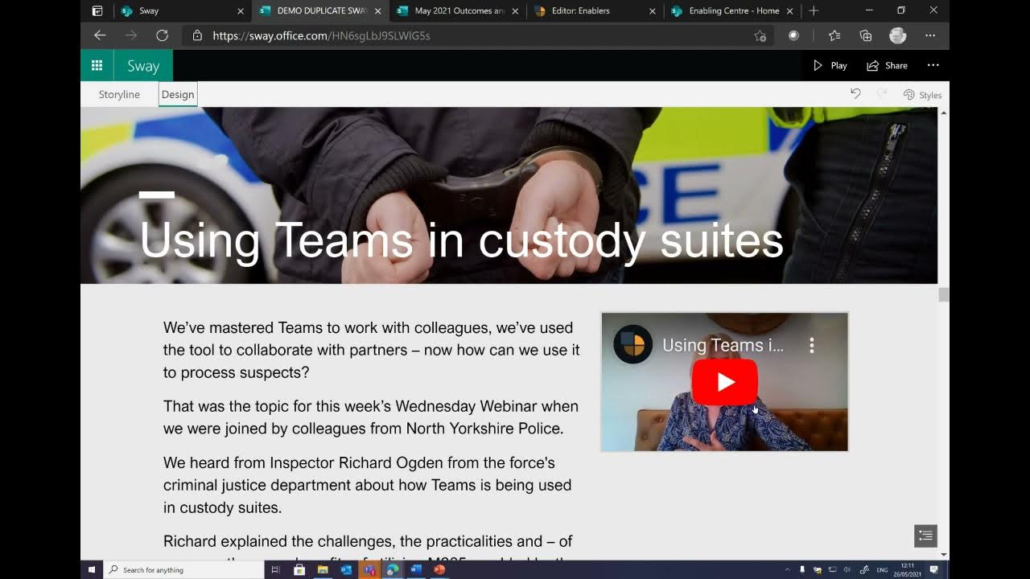Open File Explorer from the taskbar
The width and height of the screenshot is (1030, 579).
[x=323, y=569]
